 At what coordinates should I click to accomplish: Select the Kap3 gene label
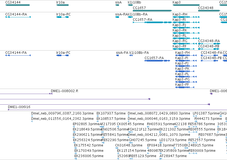(x=177, y=2)
